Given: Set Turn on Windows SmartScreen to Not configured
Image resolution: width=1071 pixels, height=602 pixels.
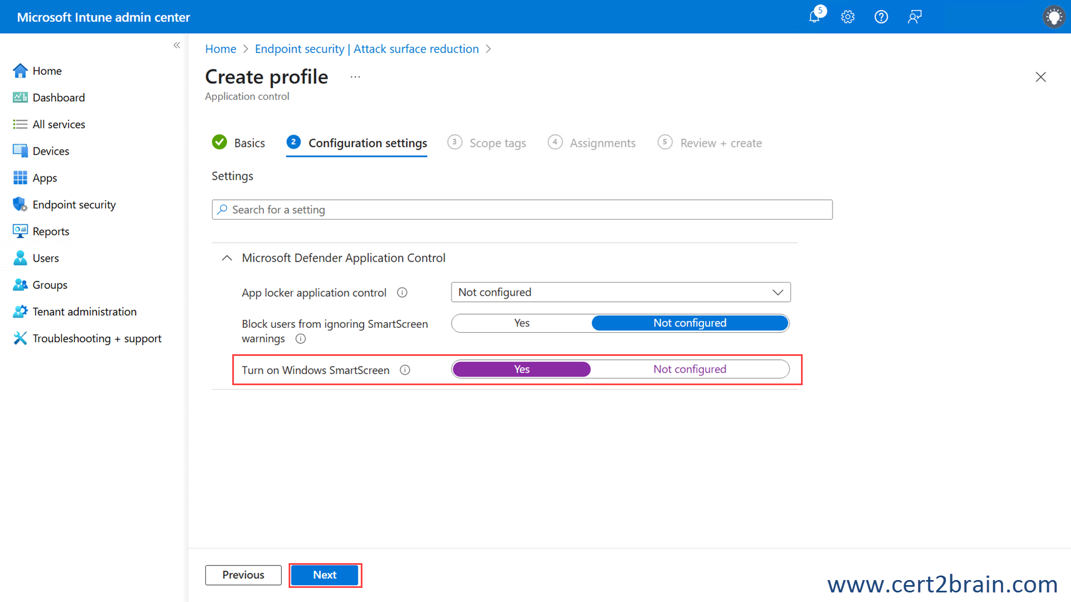Looking at the screenshot, I should 689,369.
